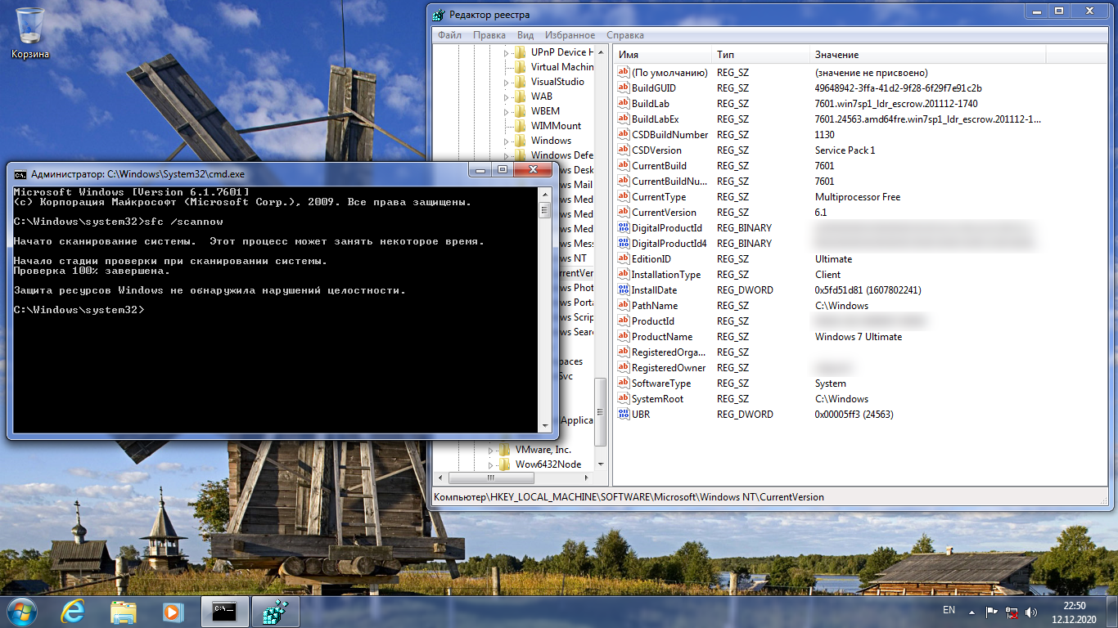This screenshot has width=1118, height=628.
Task: Expand the Wow6432Node key
Action: tap(492, 464)
